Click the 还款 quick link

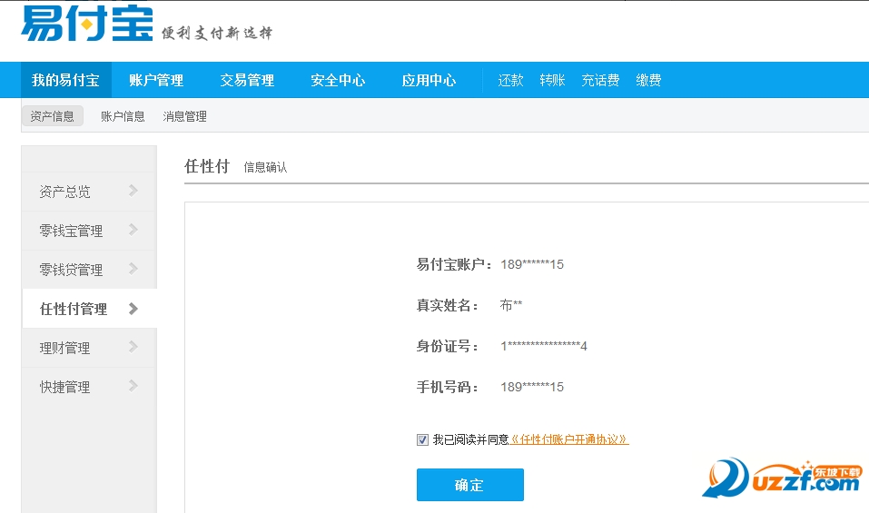click(x=510, y=80)
